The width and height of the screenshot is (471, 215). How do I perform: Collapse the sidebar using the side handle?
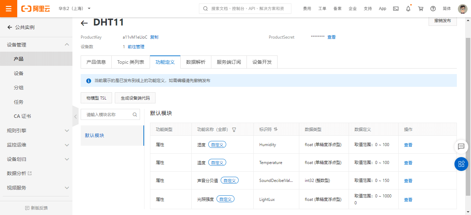click(x=76, y=116)
